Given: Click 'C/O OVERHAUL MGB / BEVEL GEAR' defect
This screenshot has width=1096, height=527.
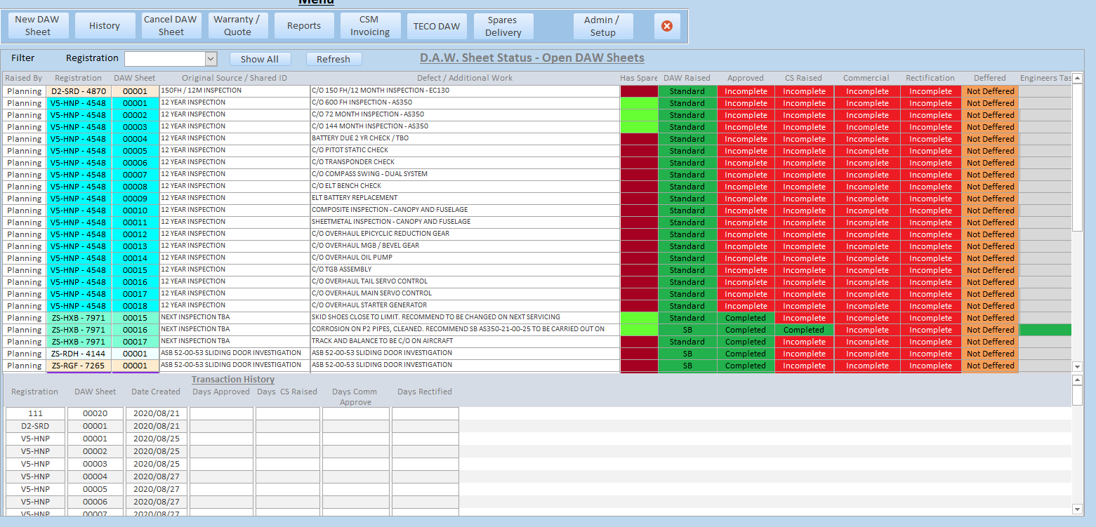Looking at the screenshot, I should click(x=466, y=246).
